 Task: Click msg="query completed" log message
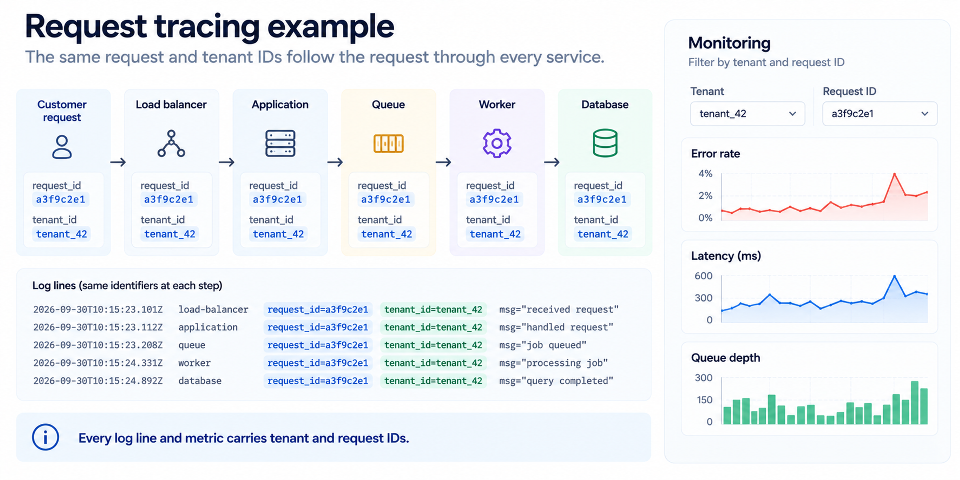[x=556, y=381]
